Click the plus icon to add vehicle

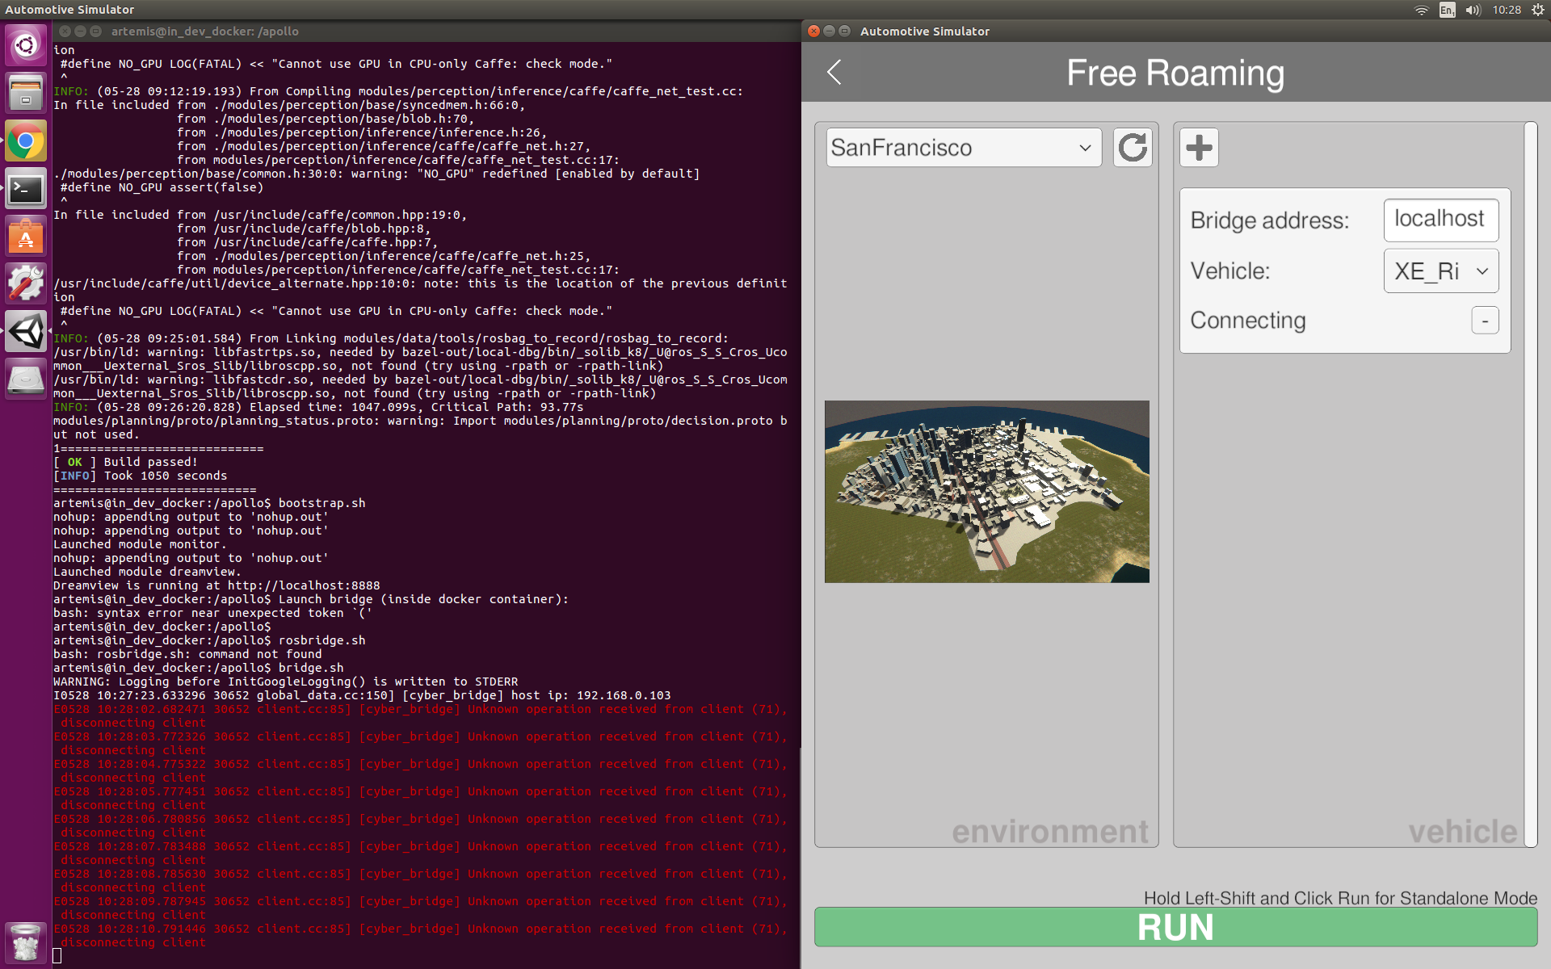click(x=1199, y=148)
